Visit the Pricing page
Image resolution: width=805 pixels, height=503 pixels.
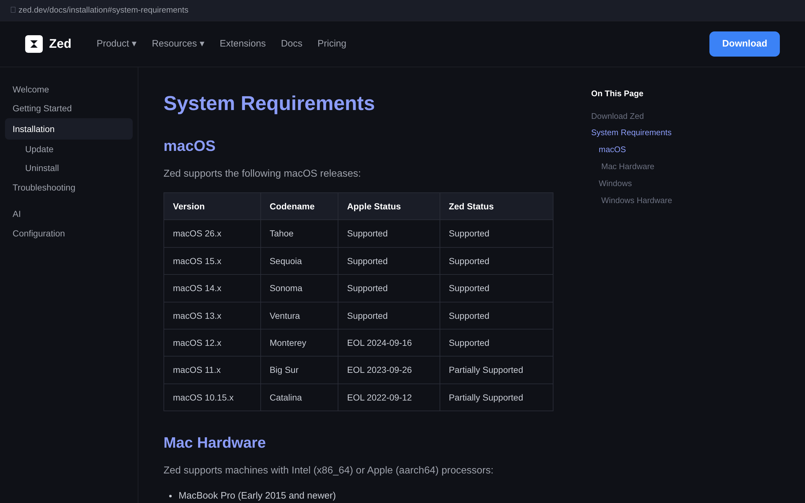(332, 44)
